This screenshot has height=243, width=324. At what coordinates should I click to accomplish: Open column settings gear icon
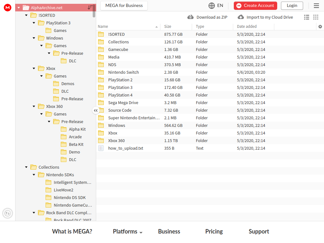coord(320,27)
